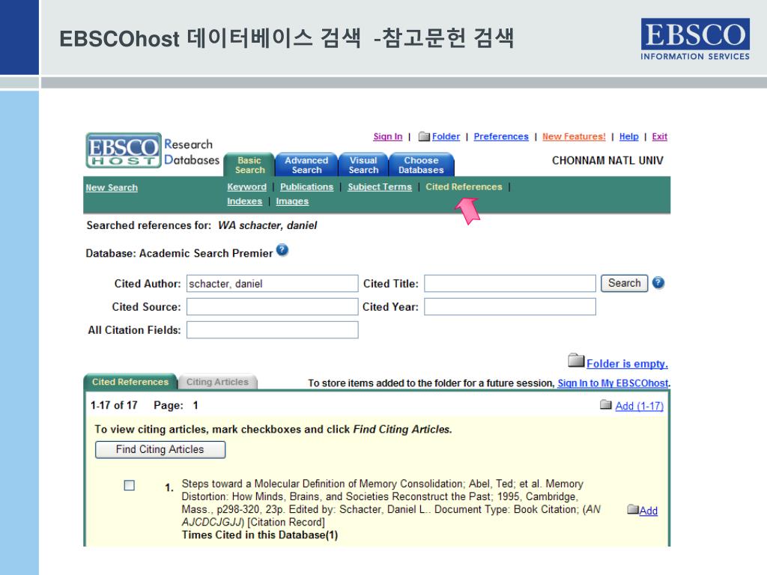Open the Folder link in top bar
The image size is (767, 575).
[446, 136]
